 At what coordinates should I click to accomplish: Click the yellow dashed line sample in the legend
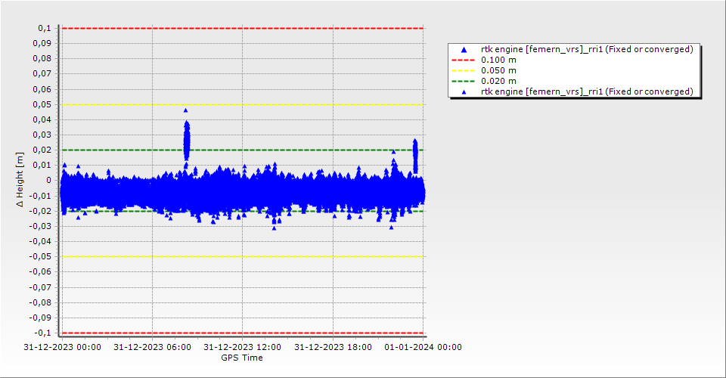(x=464, y=70)
